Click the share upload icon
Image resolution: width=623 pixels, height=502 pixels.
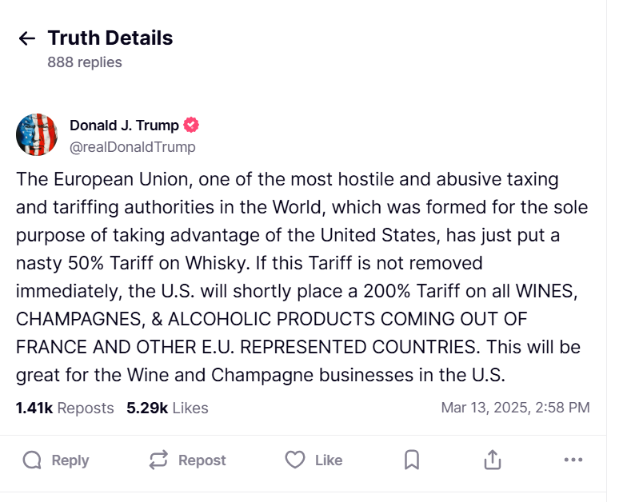(493, 460)
